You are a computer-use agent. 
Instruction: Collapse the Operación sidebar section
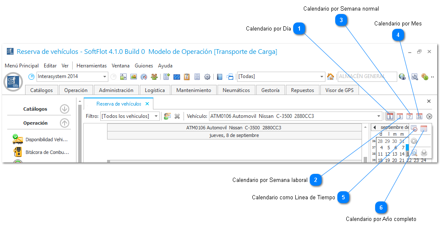64,123
